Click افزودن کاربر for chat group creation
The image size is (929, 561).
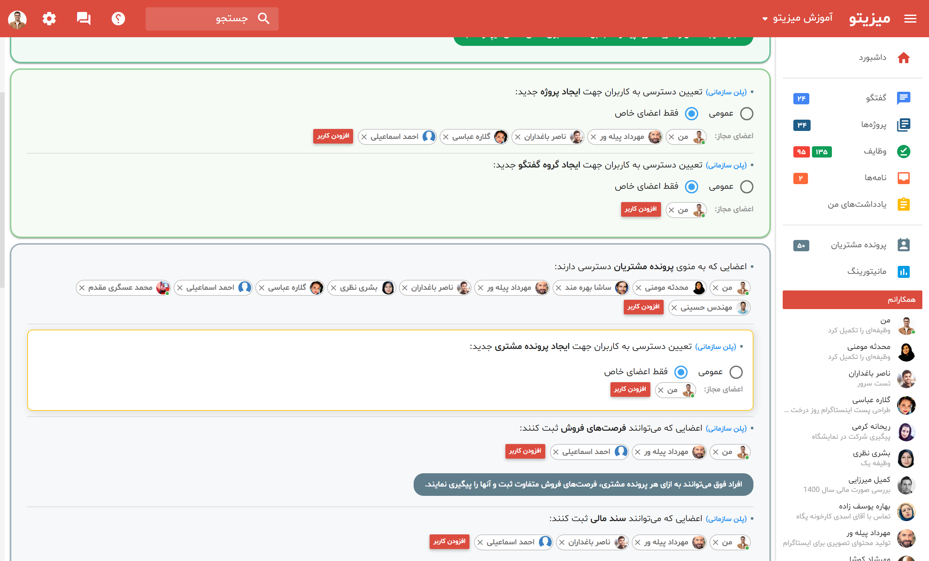(641, 209)
